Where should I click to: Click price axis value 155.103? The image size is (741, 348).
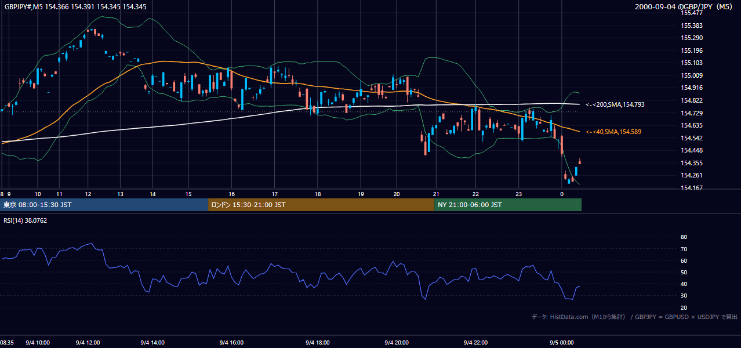click(x=691, y=63)
